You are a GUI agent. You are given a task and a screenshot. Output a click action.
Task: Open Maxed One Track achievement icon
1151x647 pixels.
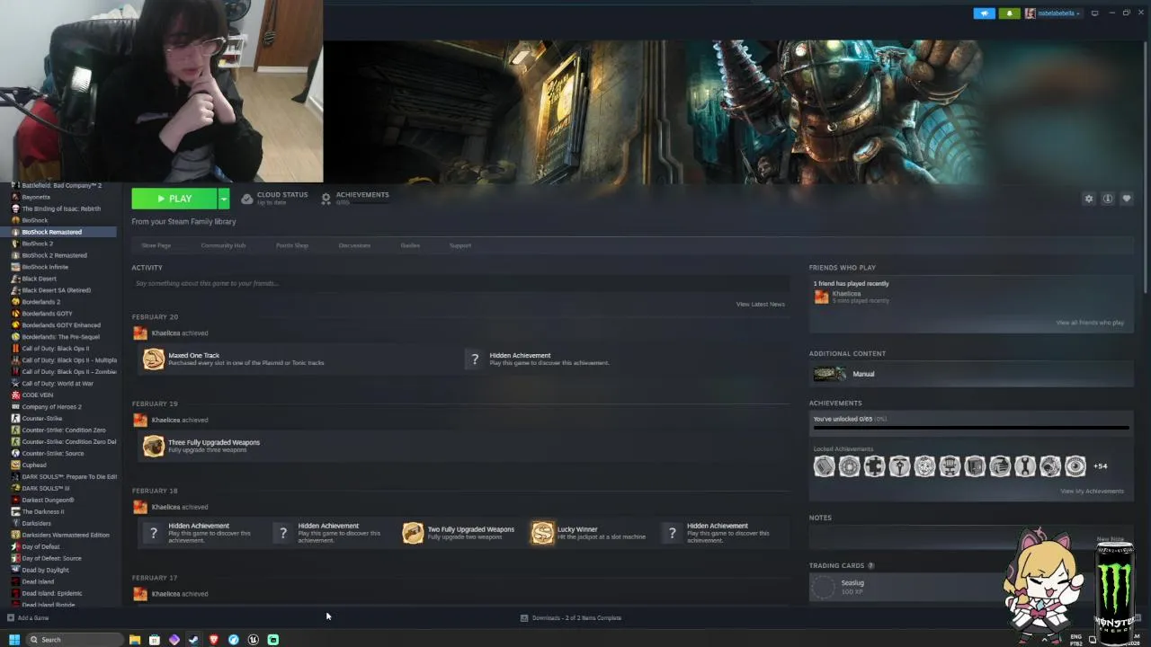[x=154, y=359]
